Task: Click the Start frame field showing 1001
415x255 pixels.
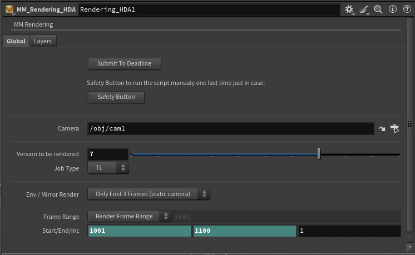Action: click(139, 231)
